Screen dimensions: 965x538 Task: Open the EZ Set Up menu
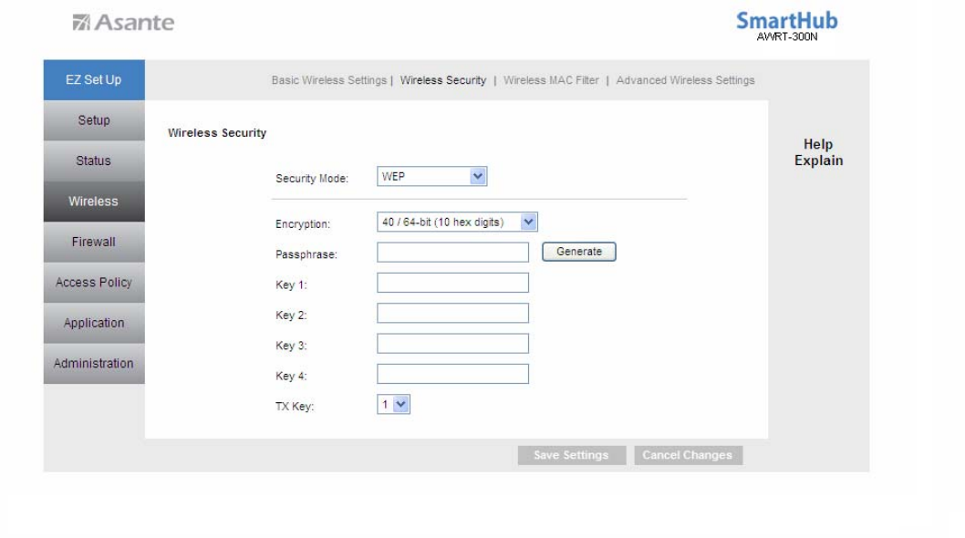[94, 80]
